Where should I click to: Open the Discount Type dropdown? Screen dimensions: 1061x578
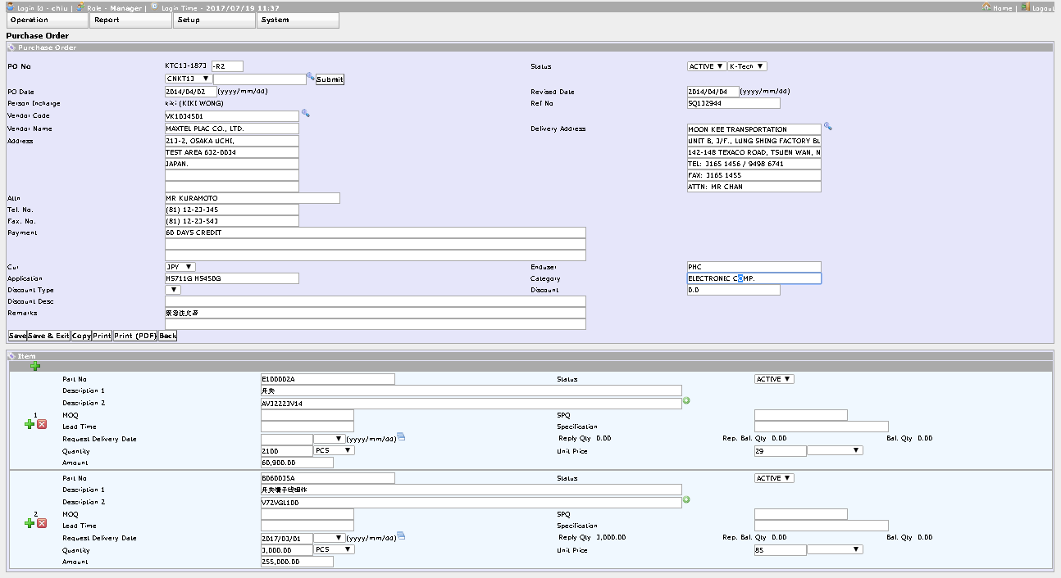(173, 290)
